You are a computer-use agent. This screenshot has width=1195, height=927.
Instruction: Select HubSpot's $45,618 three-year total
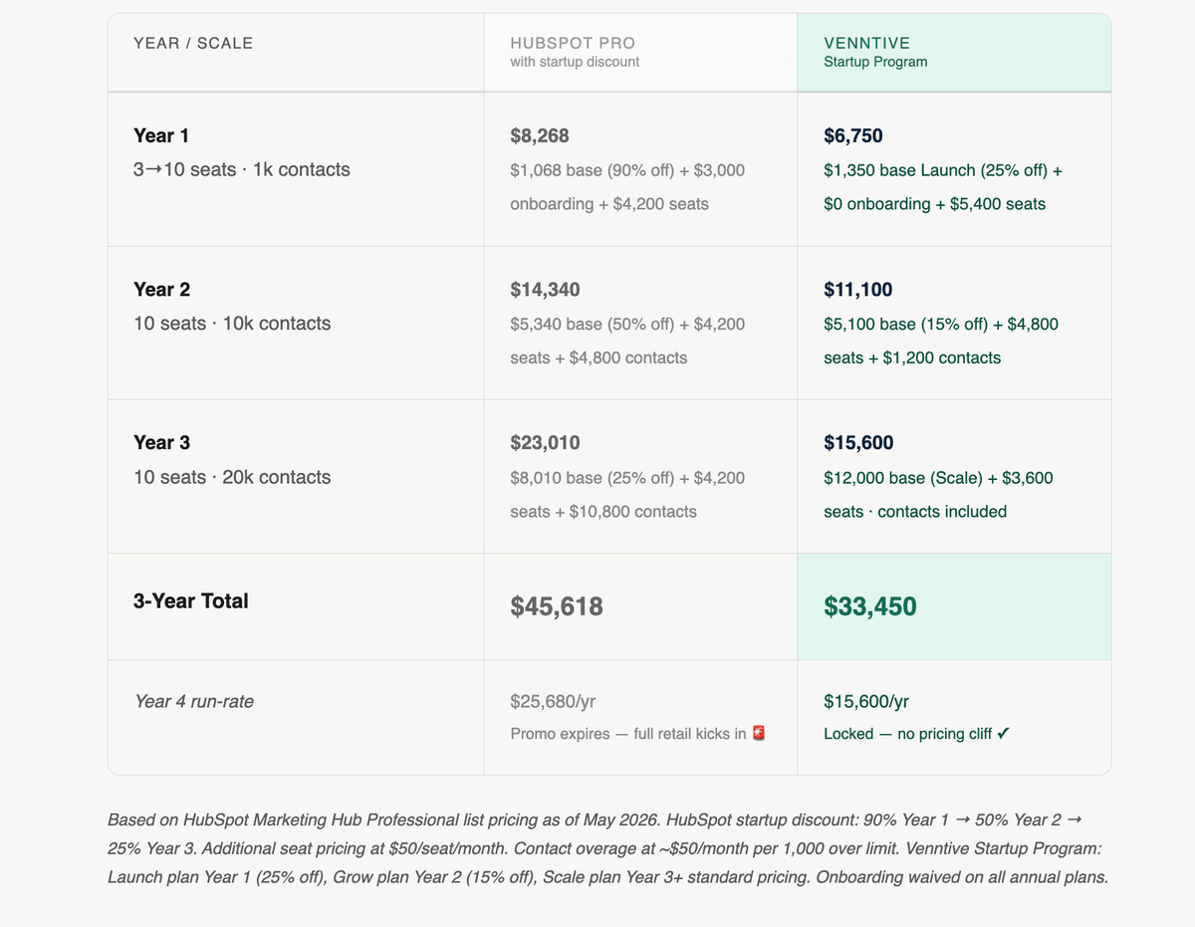point(557,606)
